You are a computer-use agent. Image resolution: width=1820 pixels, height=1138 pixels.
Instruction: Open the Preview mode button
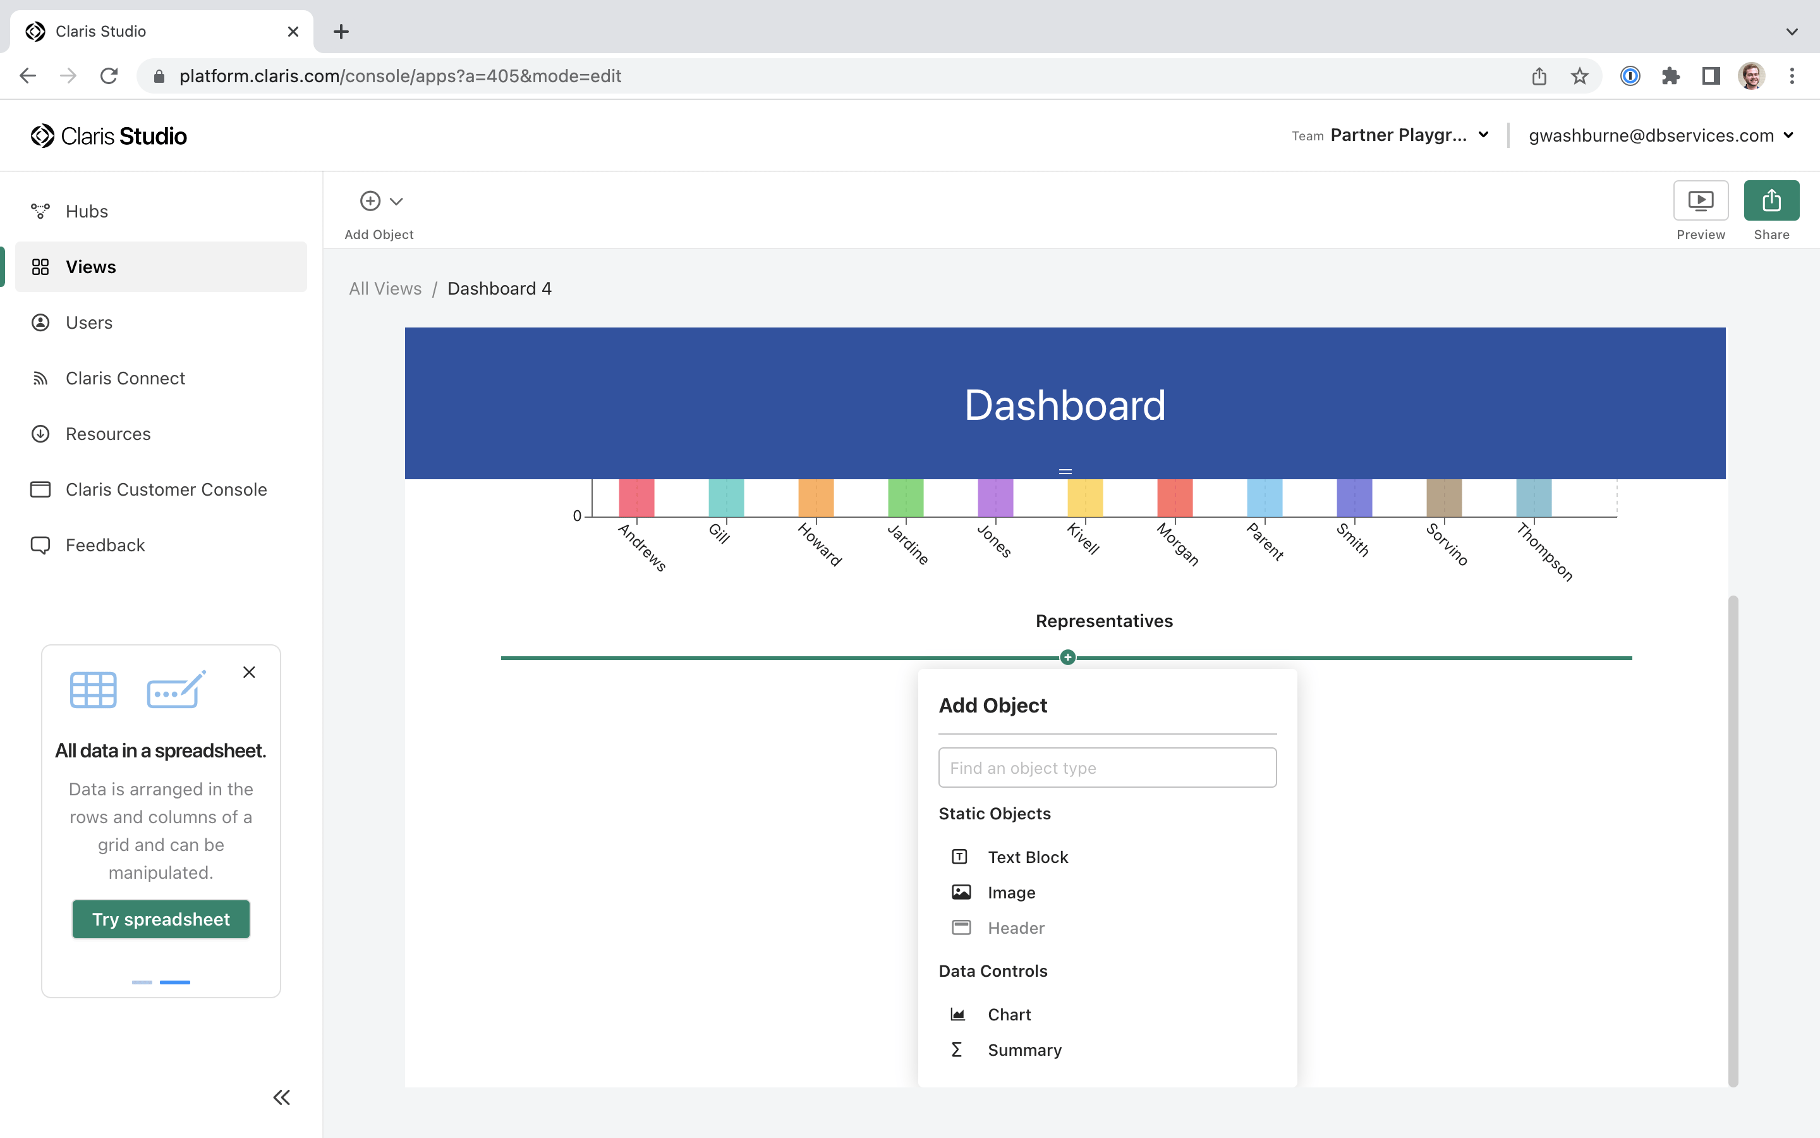(1701, 200)
